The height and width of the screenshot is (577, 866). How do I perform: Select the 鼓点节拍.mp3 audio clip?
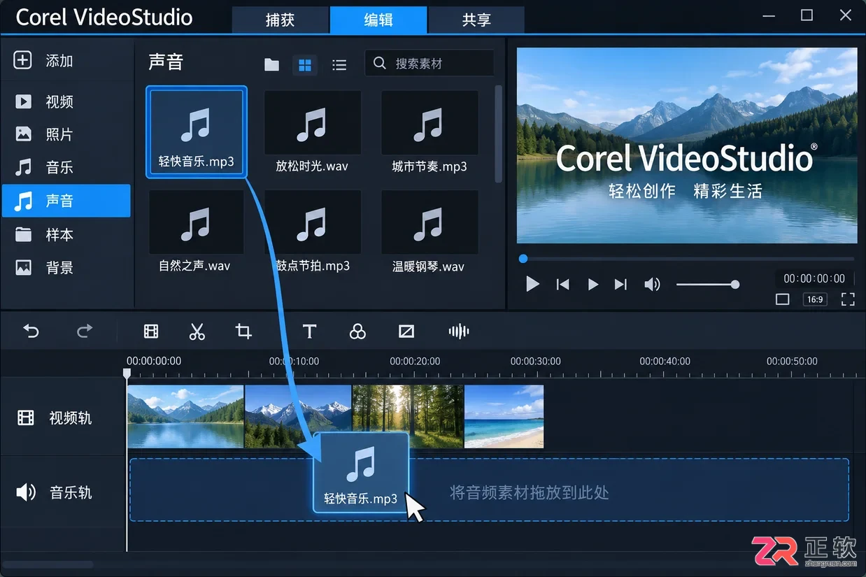[312, 232]
